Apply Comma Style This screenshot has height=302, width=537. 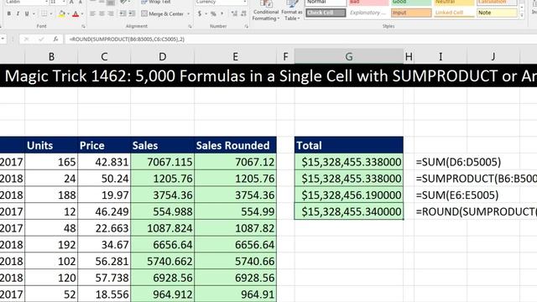pos(222,13)
